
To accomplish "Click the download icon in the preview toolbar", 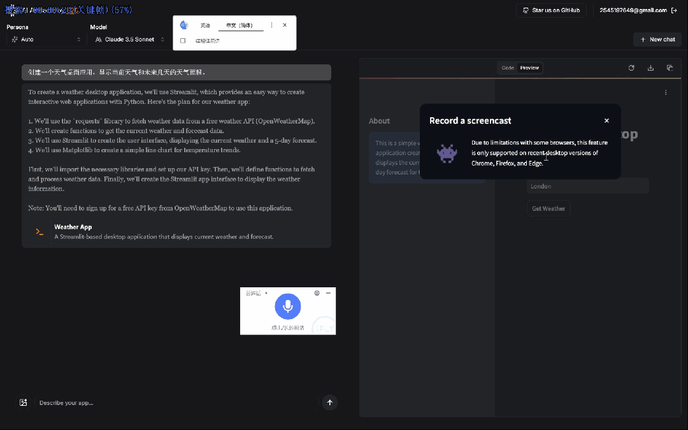I will (x=650, y=68).
